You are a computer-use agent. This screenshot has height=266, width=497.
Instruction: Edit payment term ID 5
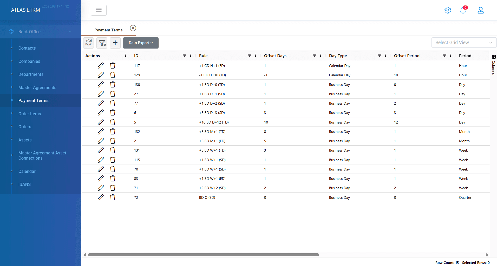click(x=101, y=122)
